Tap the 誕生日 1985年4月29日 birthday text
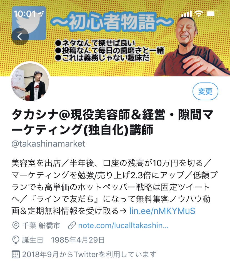This screenshot has width=230, height=266. (x=63, y=240)
